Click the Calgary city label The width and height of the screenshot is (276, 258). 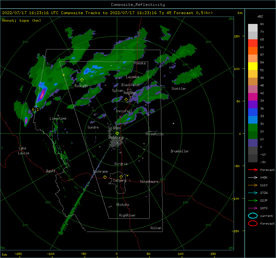[x=120, y=180]
